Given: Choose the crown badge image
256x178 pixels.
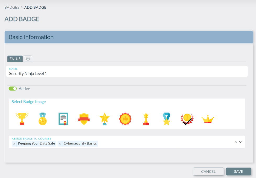Looking at the screenshot, I should pyautogui.click(x=208, y=118).
